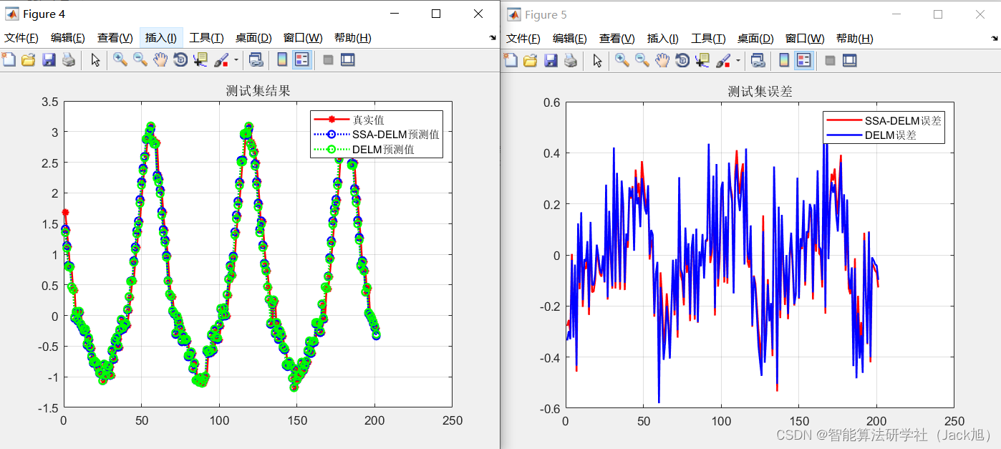Click Hide Plot Tools icon in Figure 4
The height and width of the screenshot is (449, 1001).
pos(329,60)
